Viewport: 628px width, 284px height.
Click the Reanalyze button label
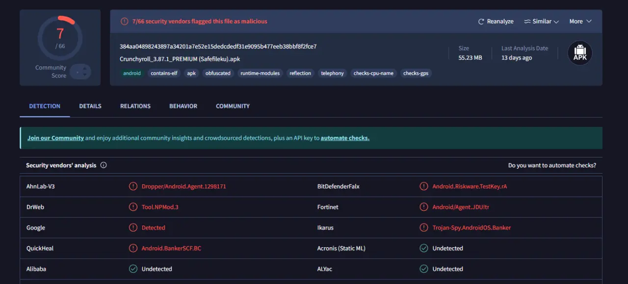[x=500, y=22]
